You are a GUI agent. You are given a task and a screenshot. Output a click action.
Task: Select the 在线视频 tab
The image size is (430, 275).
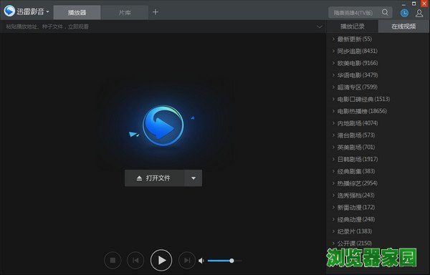[x=403, y=26]
